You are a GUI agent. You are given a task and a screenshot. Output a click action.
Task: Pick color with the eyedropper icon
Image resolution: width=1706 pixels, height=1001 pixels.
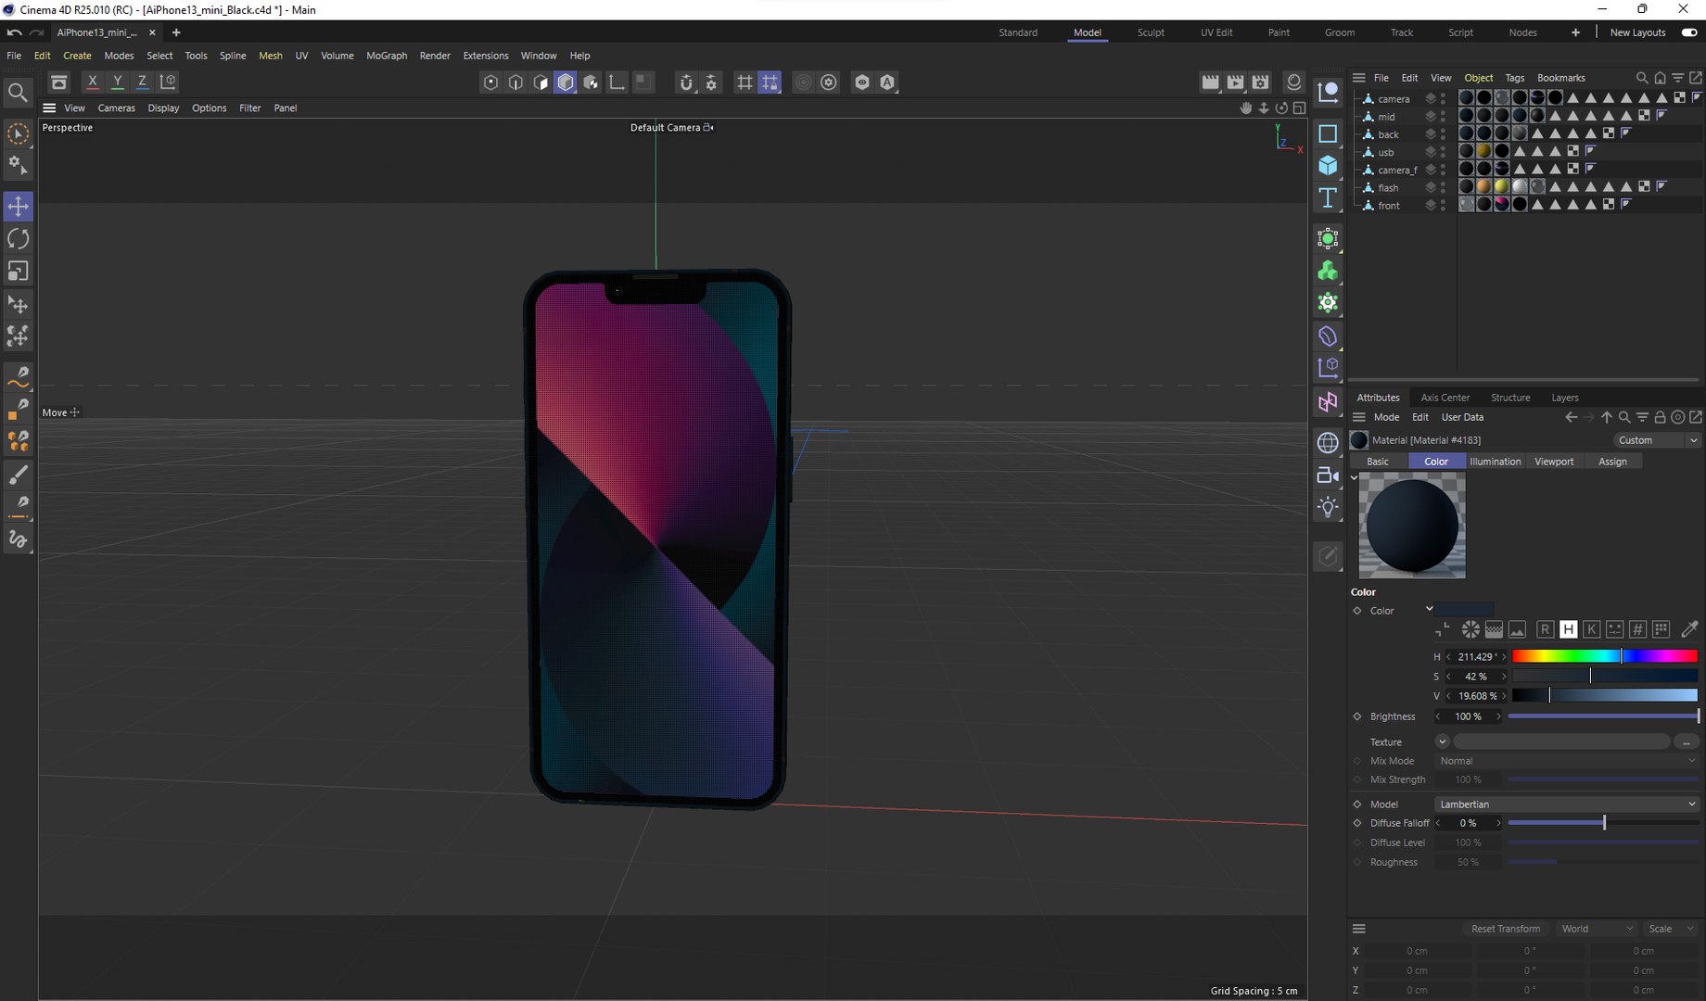point(1689,629)
